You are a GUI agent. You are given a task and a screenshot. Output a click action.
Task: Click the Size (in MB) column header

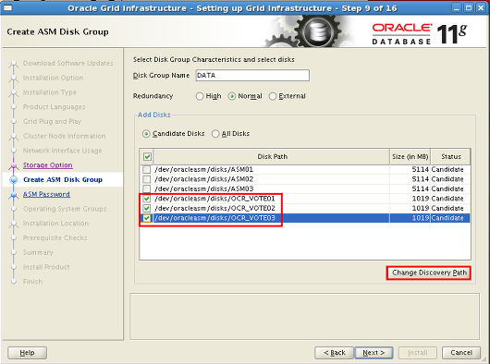click(410, 157)
